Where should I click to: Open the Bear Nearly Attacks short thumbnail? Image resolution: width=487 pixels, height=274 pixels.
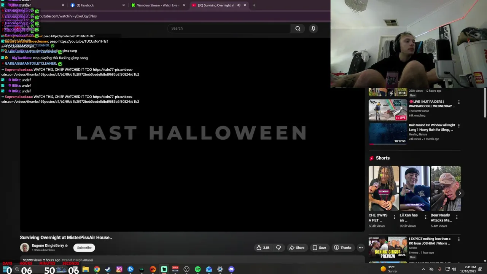[446, 188]
